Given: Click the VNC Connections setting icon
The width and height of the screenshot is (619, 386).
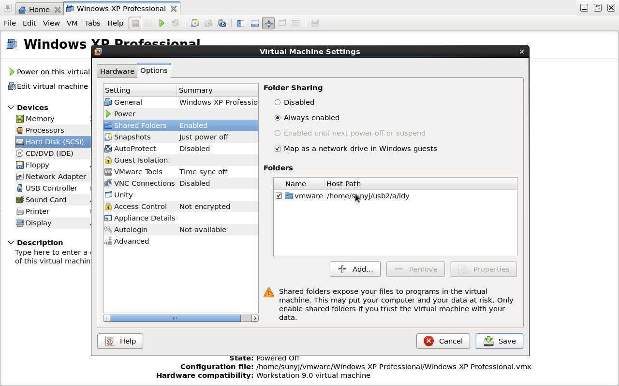Looking at the screenshot, I should point(108,183).
